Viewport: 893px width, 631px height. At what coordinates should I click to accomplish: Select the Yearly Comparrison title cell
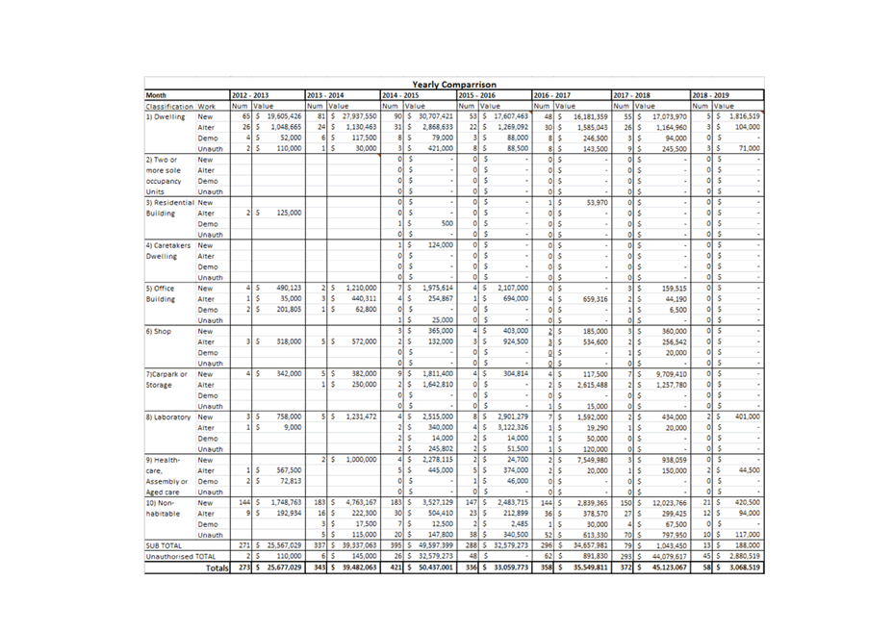tap(454, 85)
